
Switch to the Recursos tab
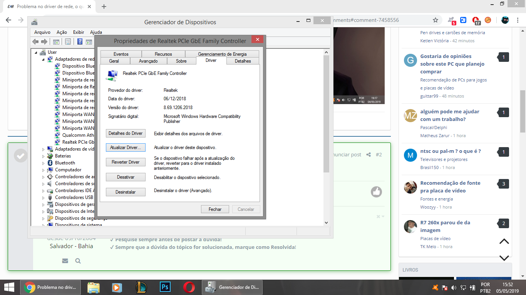pyautogui.click(x=163, y=54)
